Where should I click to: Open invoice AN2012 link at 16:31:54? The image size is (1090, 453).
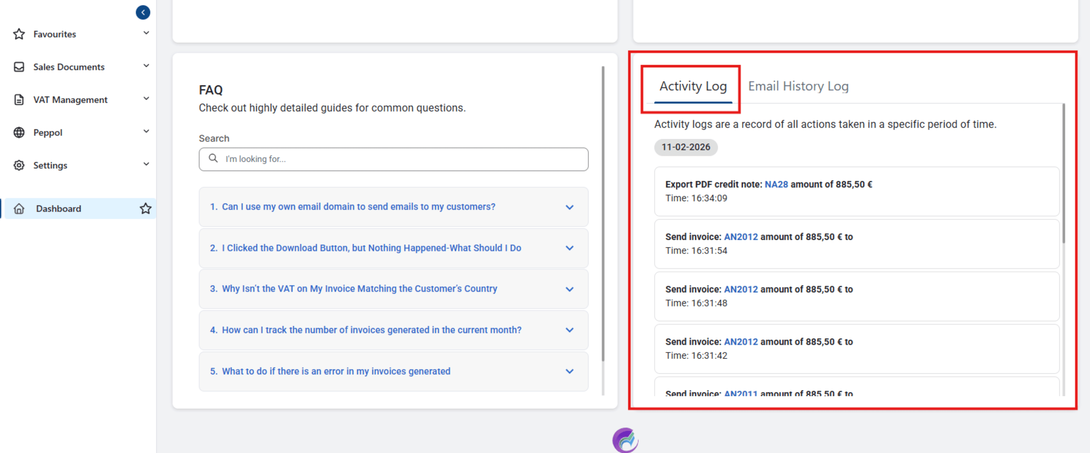tap(740, 237)
